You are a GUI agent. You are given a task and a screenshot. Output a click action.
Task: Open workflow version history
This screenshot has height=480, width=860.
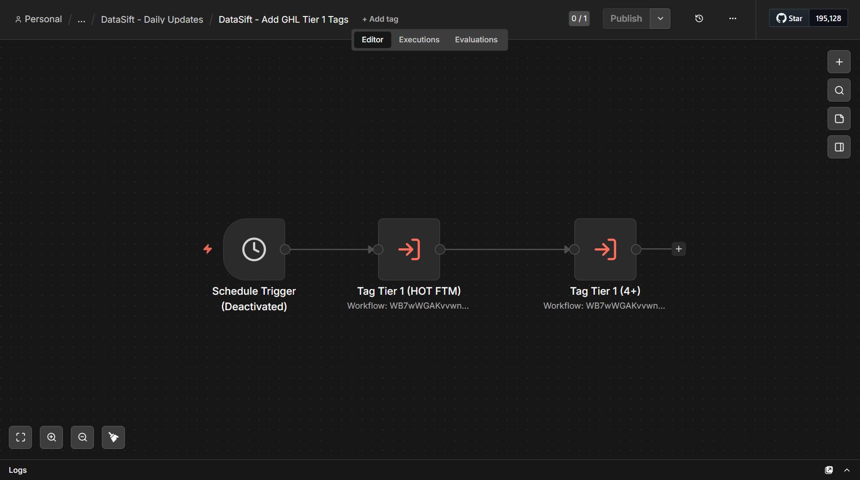699,19
